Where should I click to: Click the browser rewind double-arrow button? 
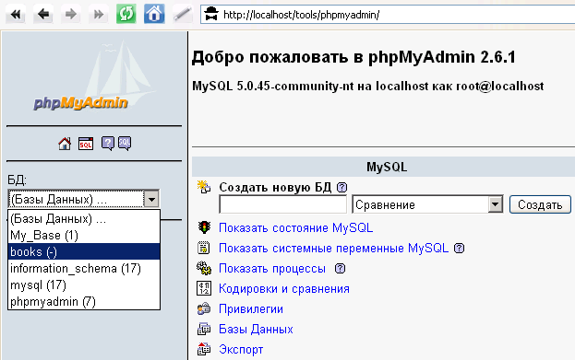[x=16, y=15]
